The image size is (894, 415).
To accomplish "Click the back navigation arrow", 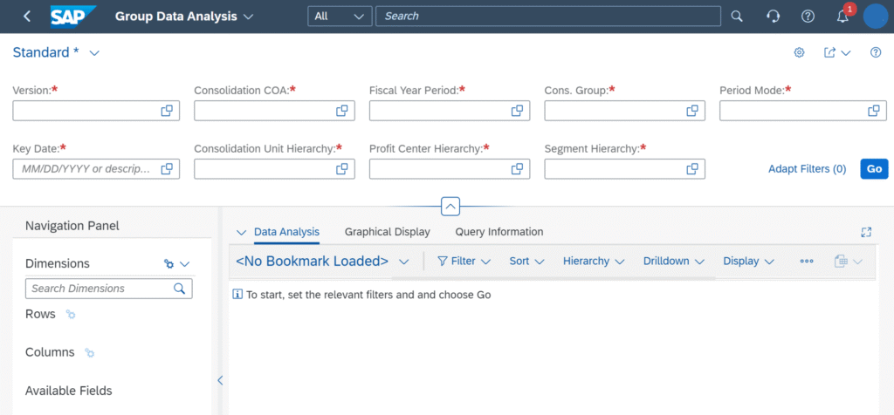I will click(27, 16).
